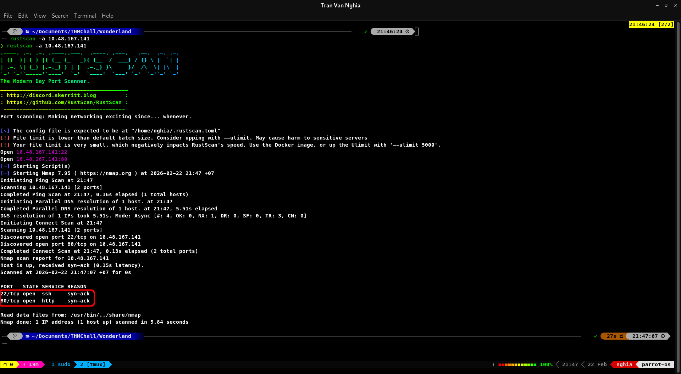Open the View menu
The image size is (681, 374).
point(39,16)
